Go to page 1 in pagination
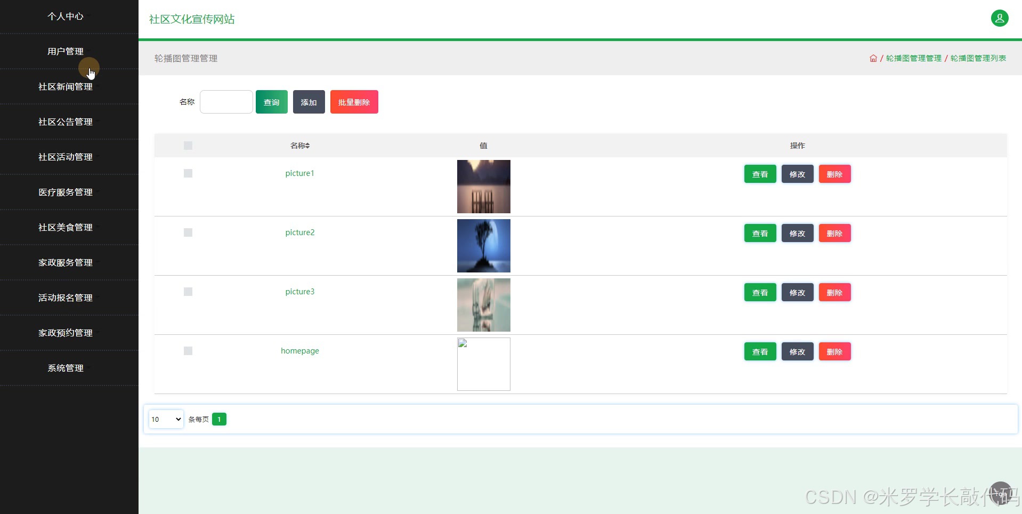Viewport: 1022px width, 514px height. [x=219, y=419]
